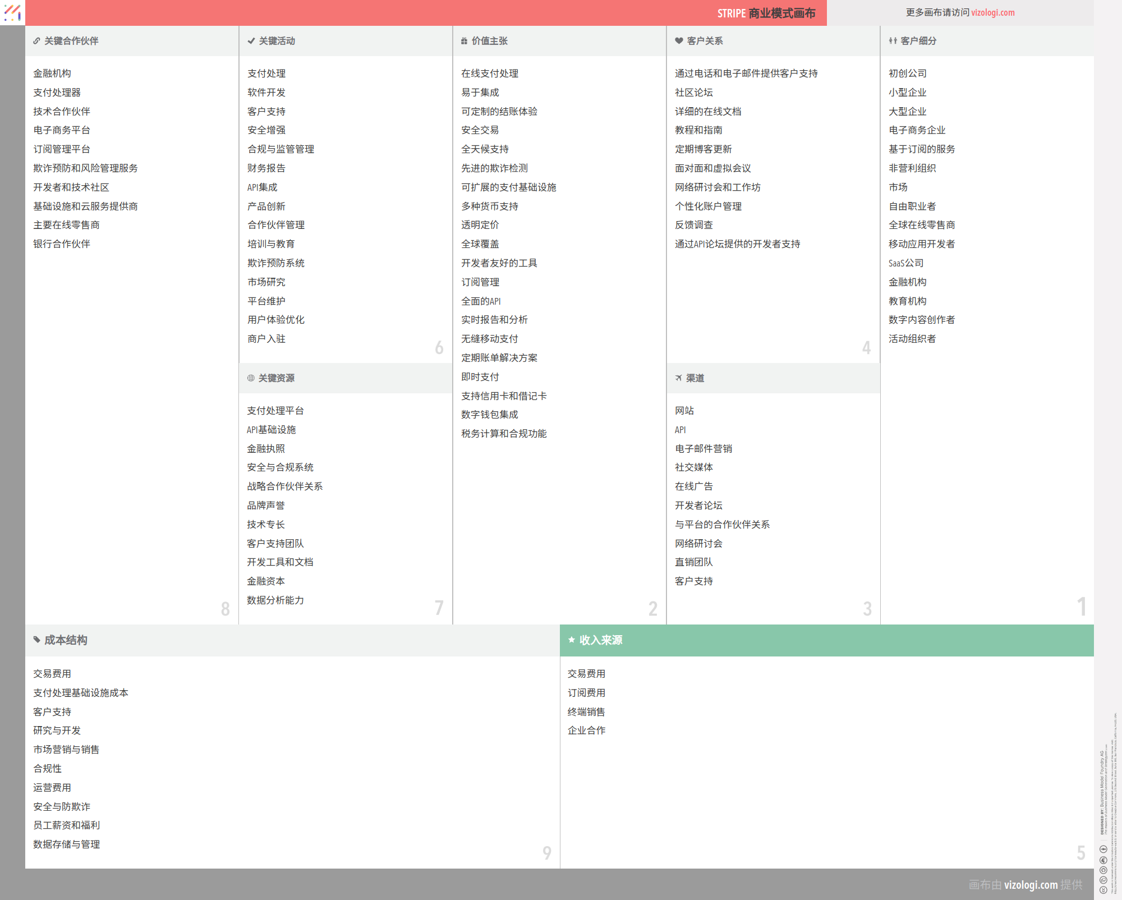
Task: Select the 价值主张 section header
Action: (x=489, y=41)
